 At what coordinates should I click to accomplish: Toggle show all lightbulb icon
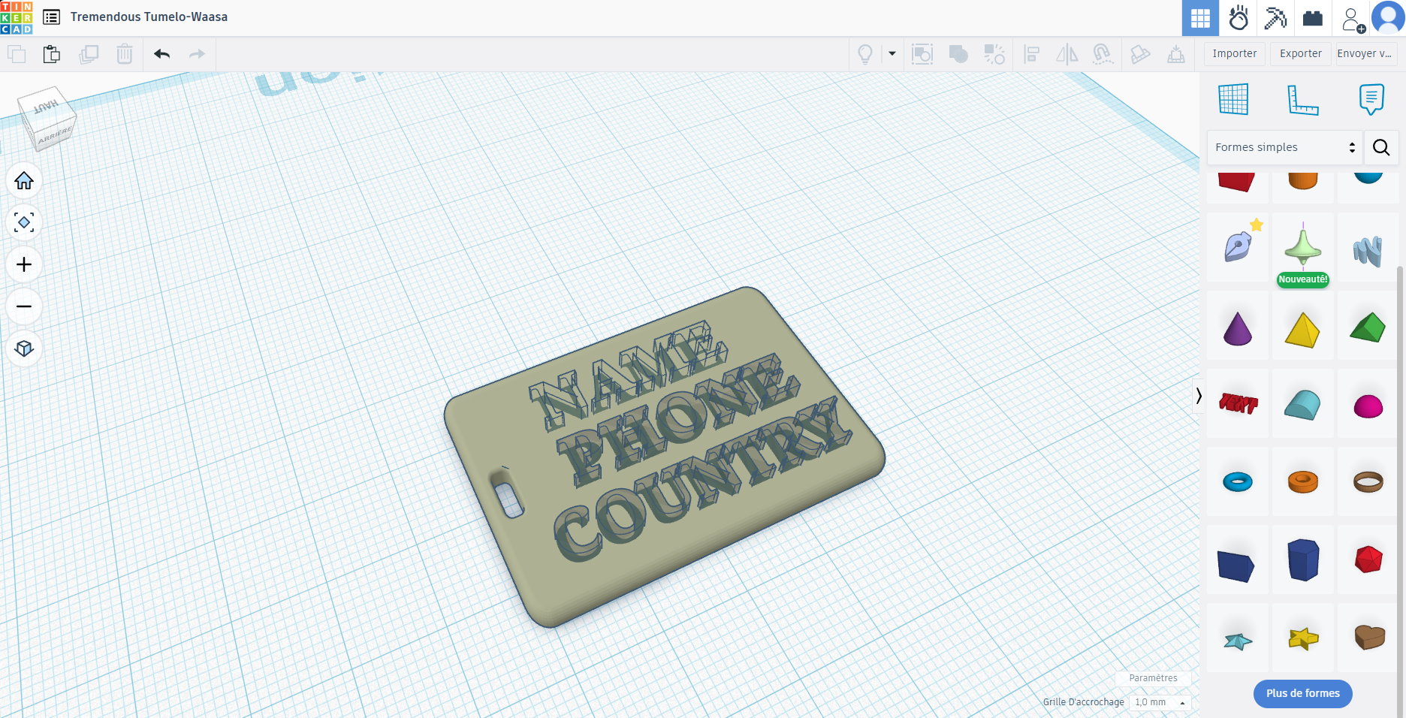[x=865, y=54]
